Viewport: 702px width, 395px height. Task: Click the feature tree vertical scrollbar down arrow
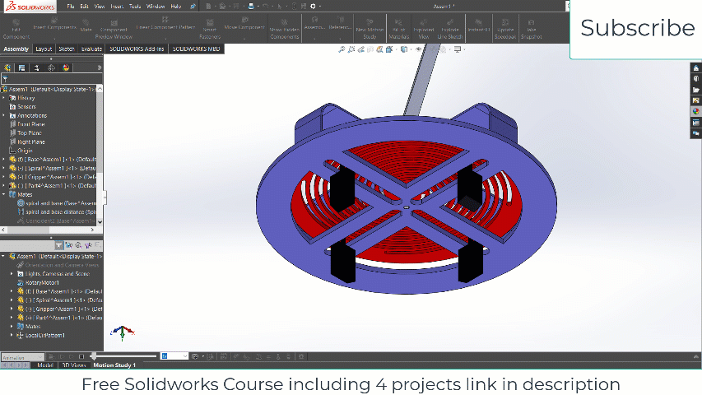[x=100, y=221]
